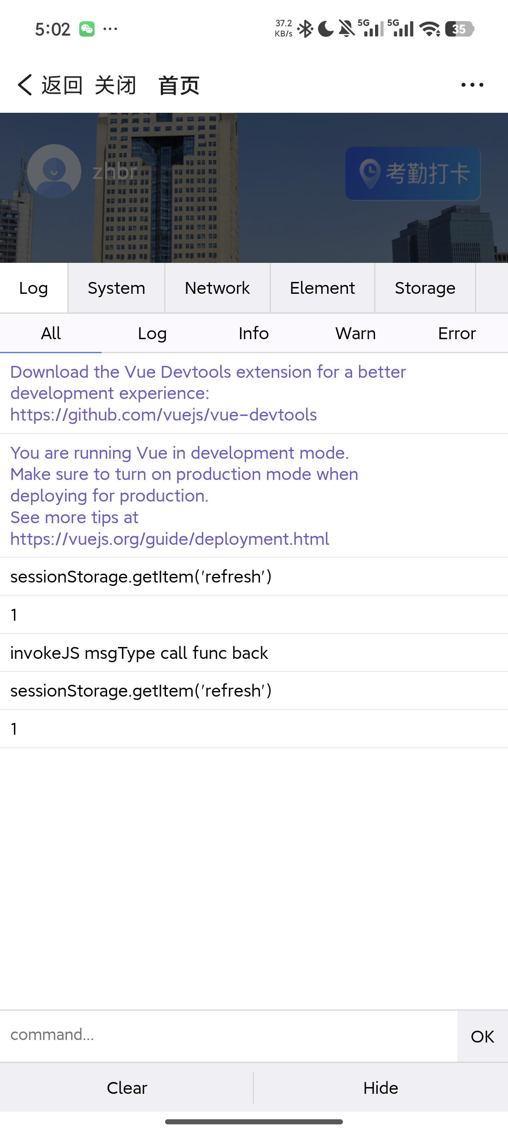This screenshot has height=1132, width=508.
Task: Tap the user avatar profile icon
Action: pyautogui.click(x=54, y=171)
